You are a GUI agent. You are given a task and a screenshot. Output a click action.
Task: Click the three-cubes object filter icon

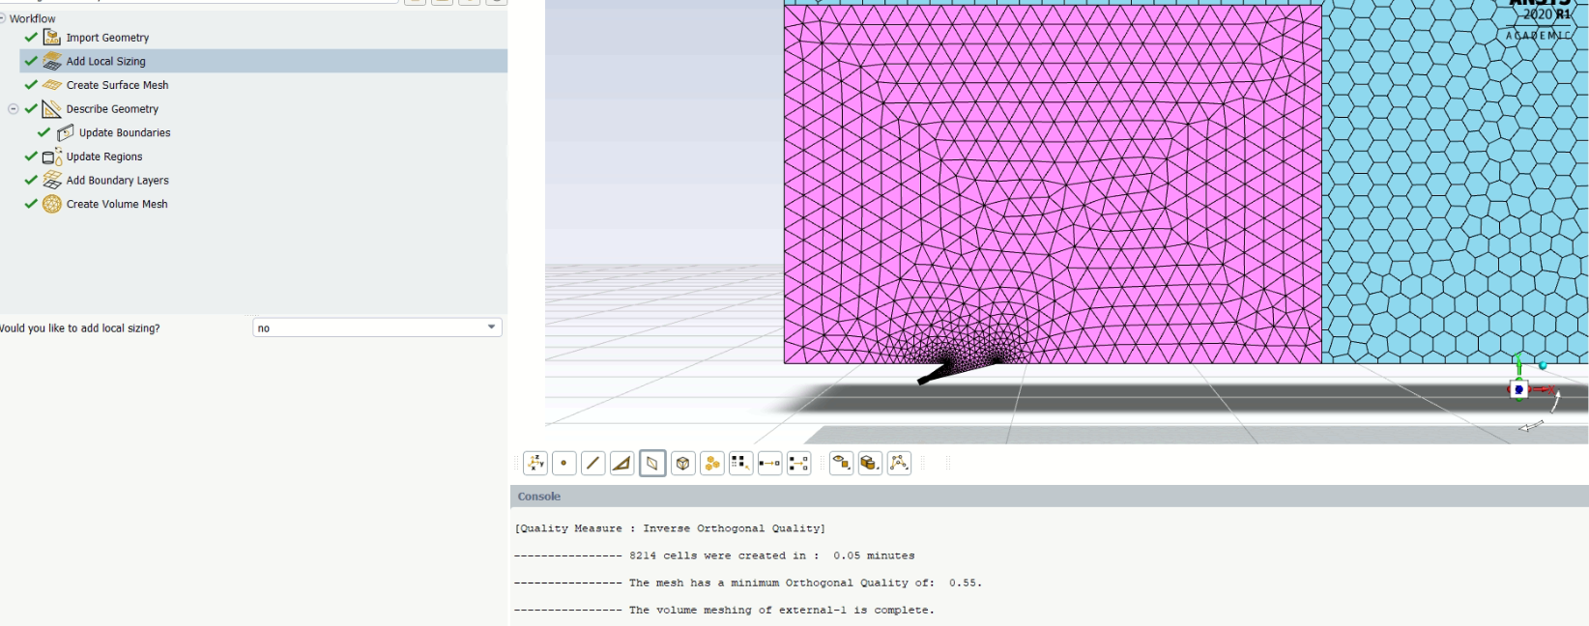pyautogui.click(x=712, y=464)
